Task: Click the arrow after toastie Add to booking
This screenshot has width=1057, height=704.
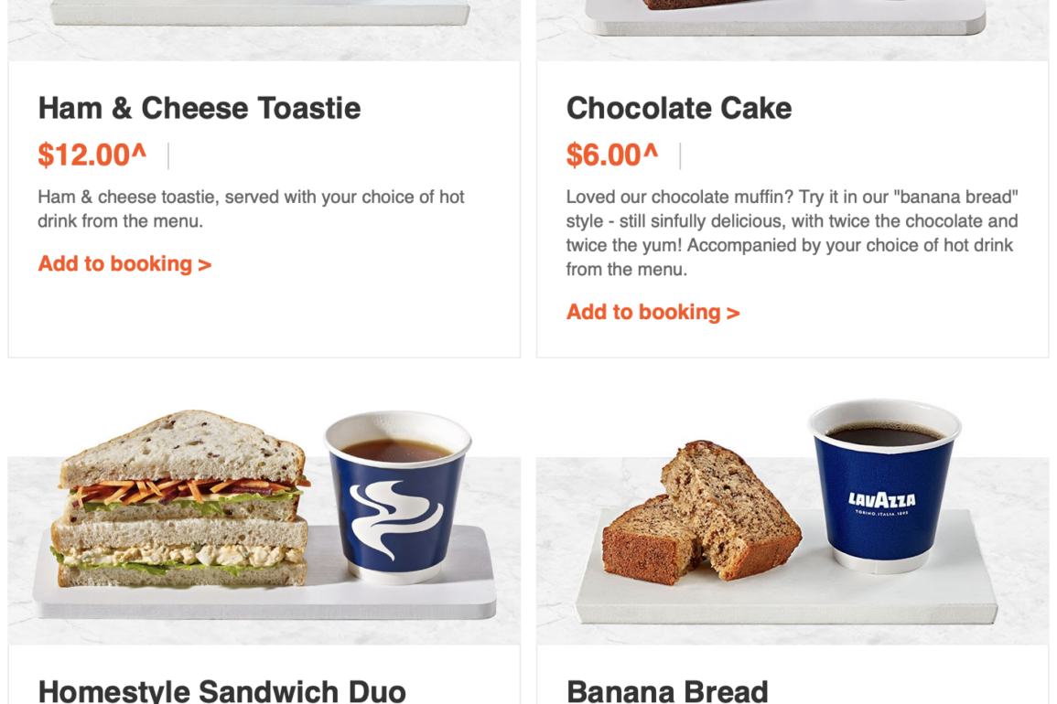Action: tap(205, 265)
